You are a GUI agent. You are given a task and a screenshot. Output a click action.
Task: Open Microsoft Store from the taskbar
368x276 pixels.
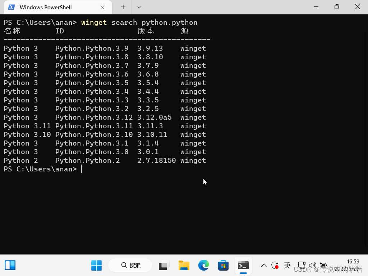[223, 266]
